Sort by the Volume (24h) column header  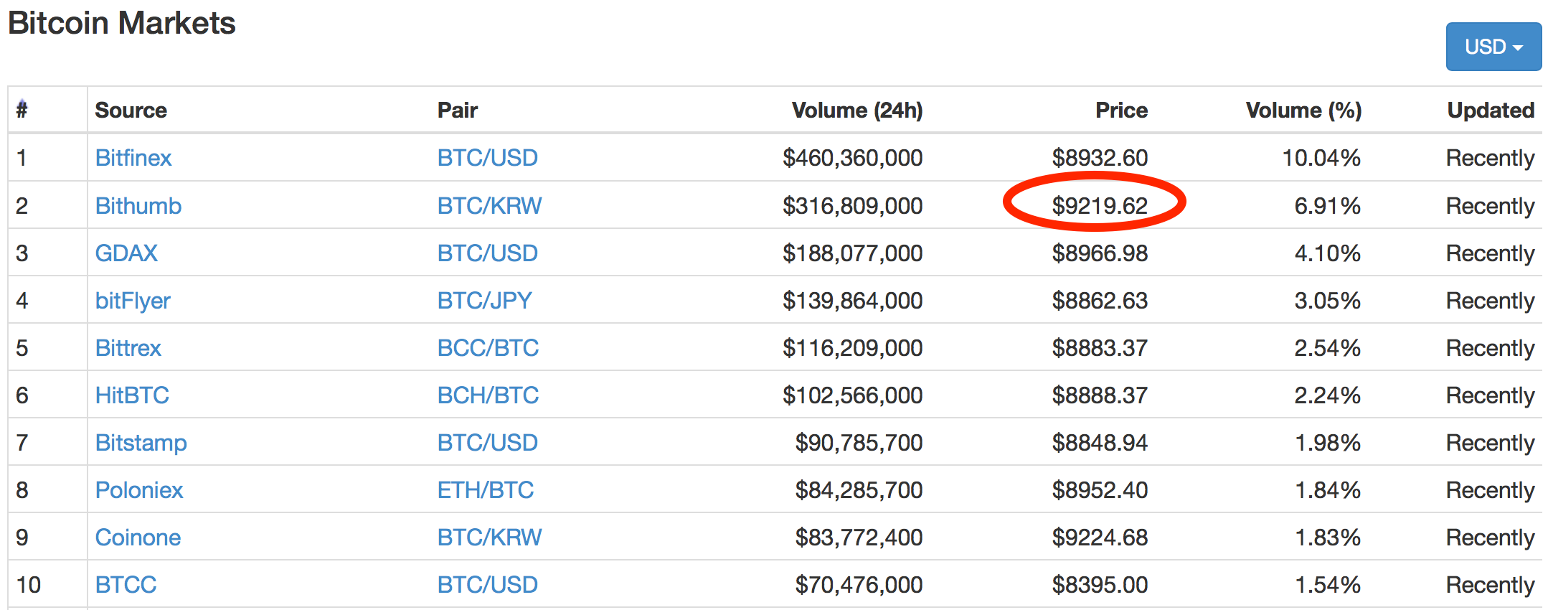(857, 110)
